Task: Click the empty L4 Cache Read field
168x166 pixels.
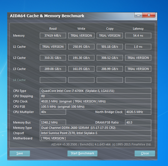Action: coord(53,80)
